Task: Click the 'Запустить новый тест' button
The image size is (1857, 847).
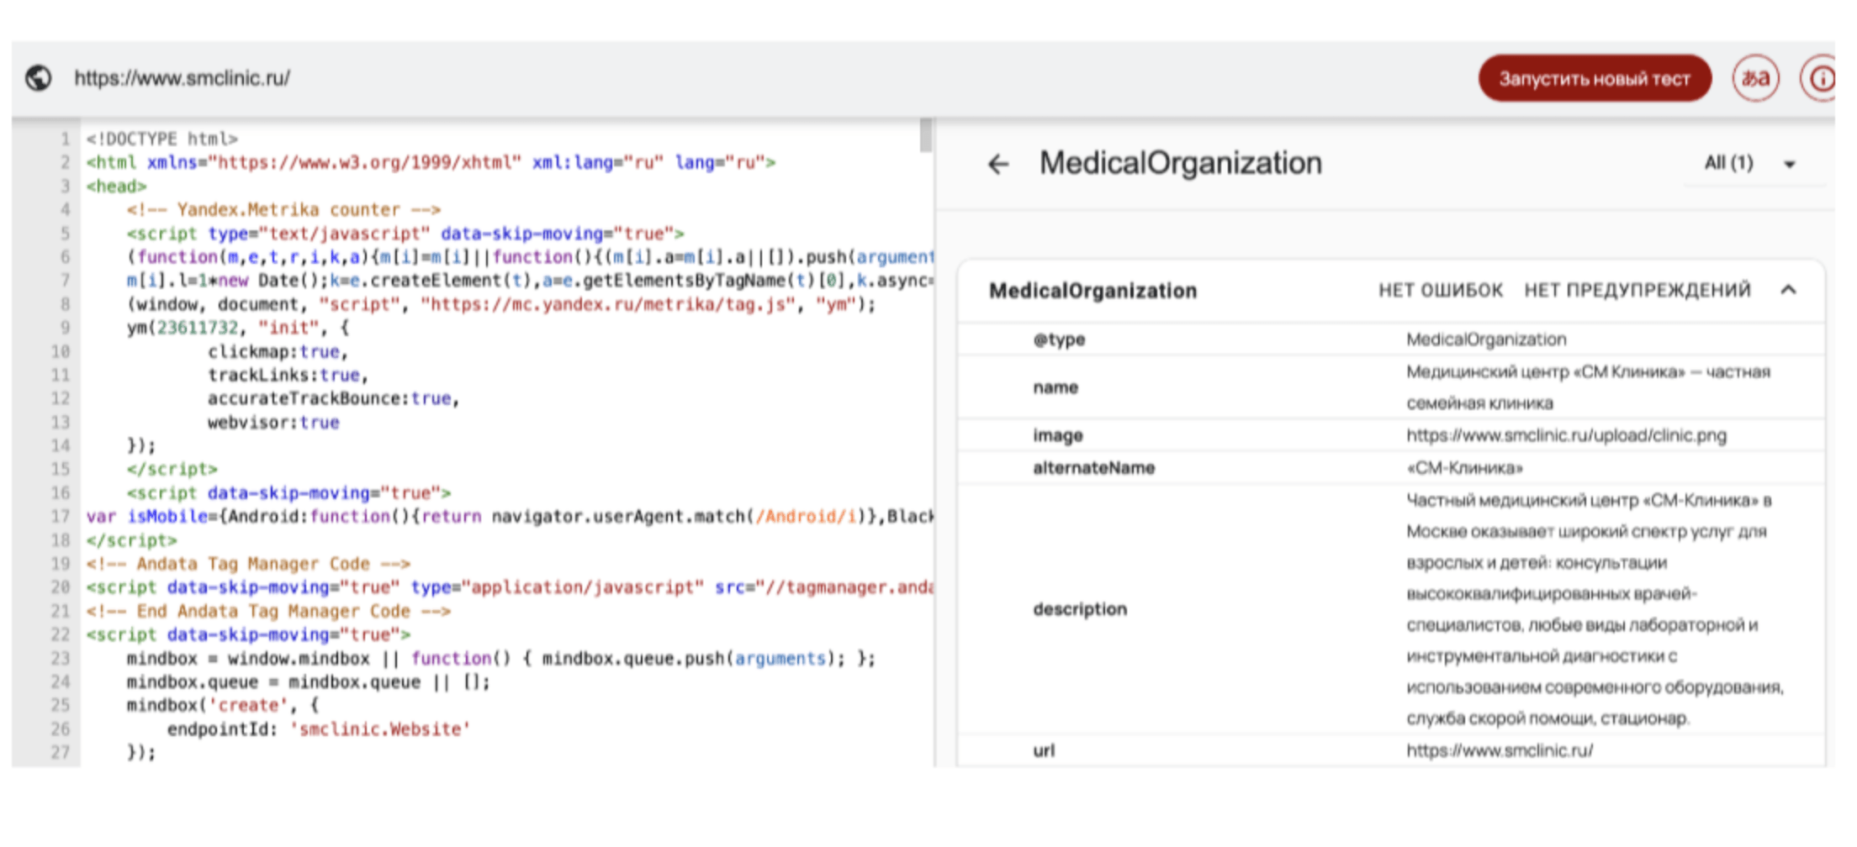Action: coord(1595,79)
